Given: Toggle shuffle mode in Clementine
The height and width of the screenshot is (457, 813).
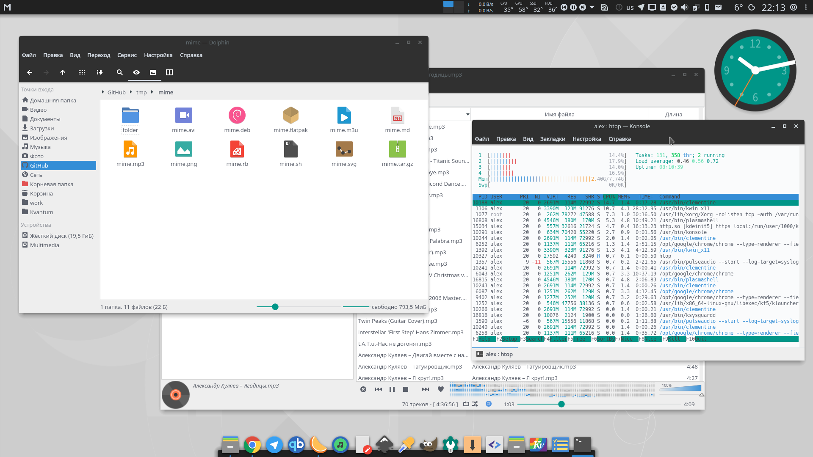Looking at the screenshot, I should pos(475,404).
